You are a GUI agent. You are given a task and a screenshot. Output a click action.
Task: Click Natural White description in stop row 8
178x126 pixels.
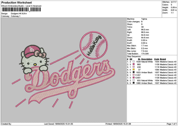coord(147,81)
